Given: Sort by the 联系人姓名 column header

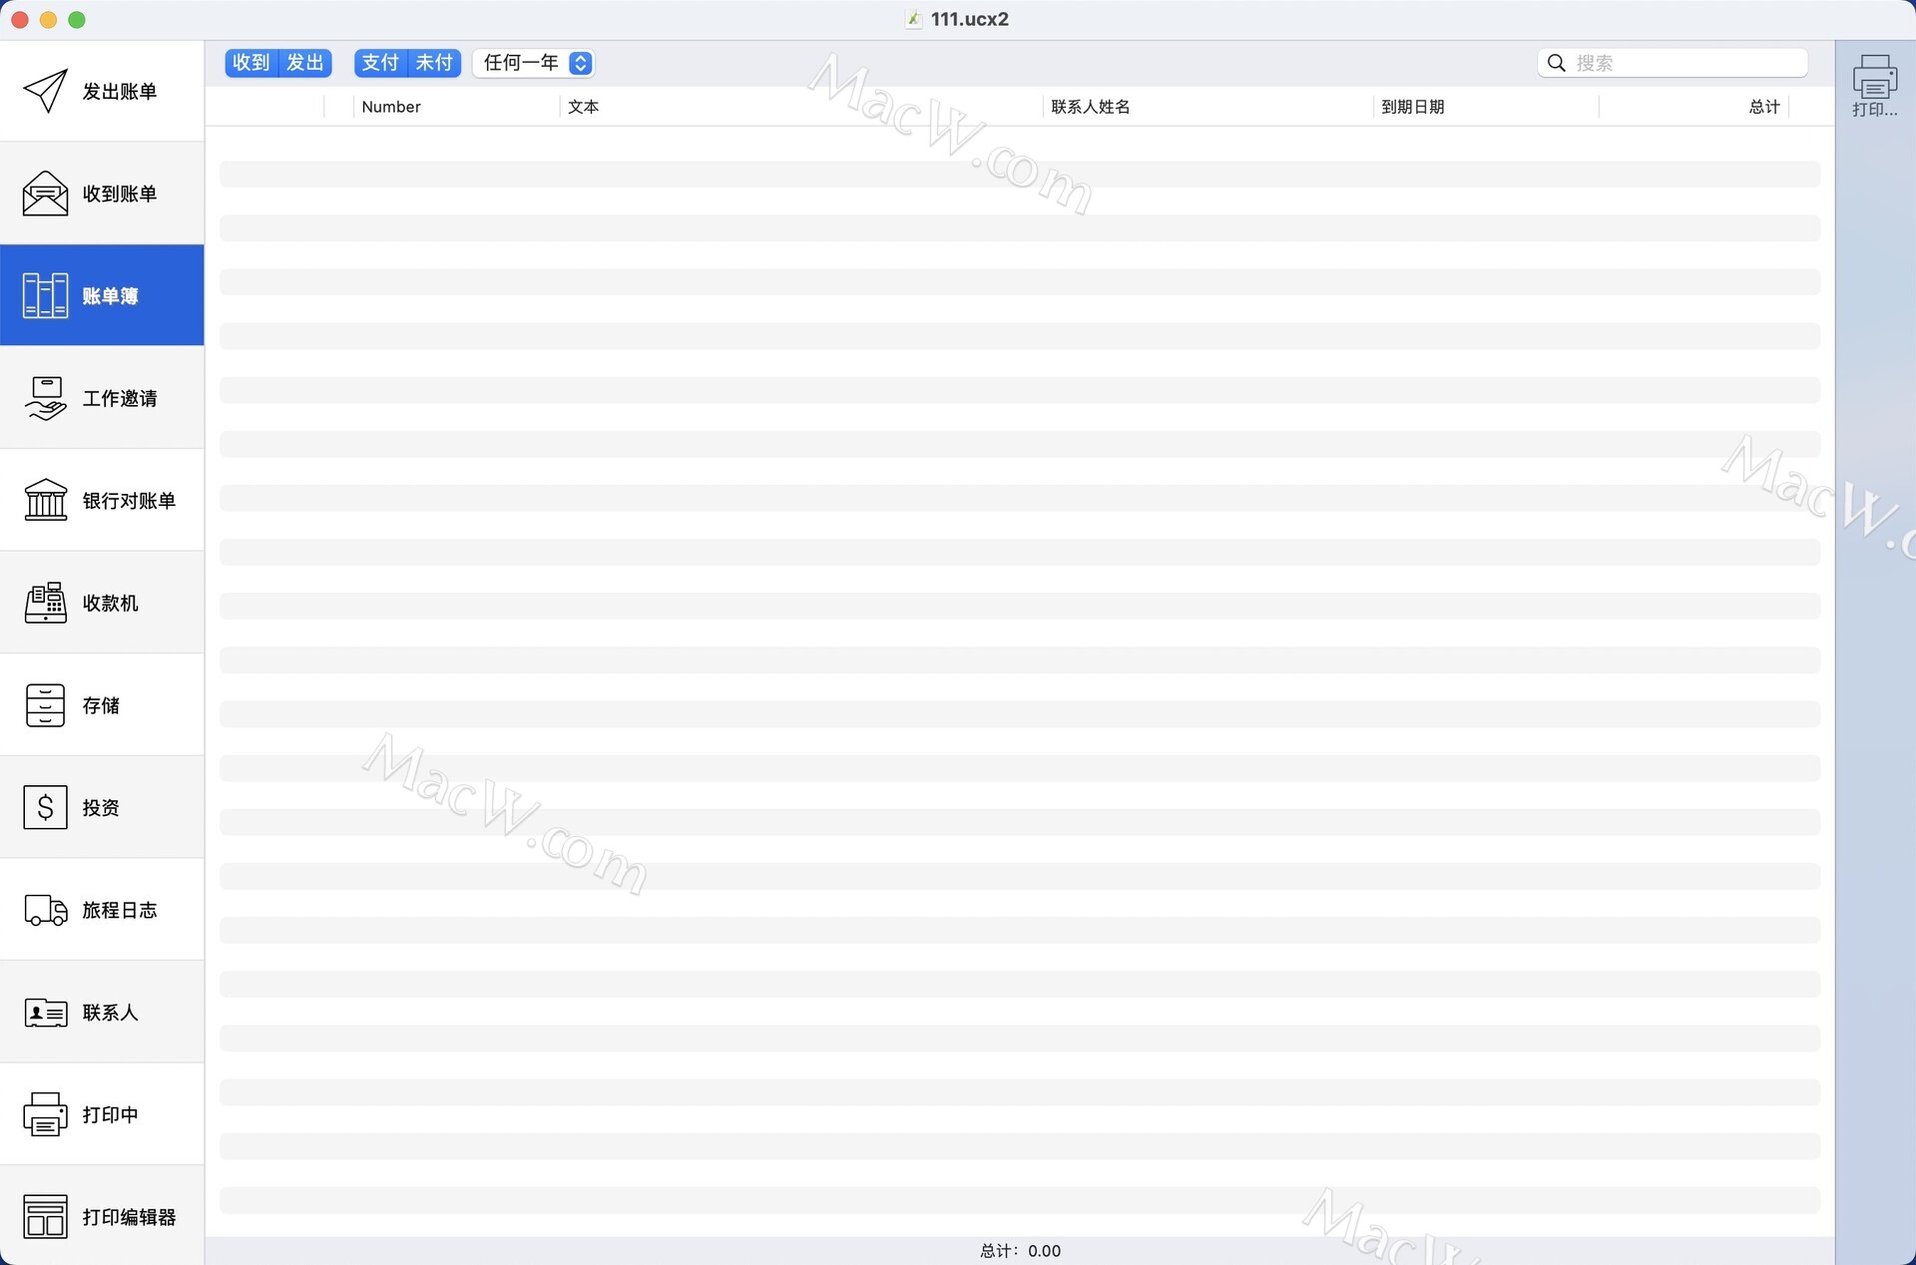Looking at the screenshot, I should (x=1090, y=107).
